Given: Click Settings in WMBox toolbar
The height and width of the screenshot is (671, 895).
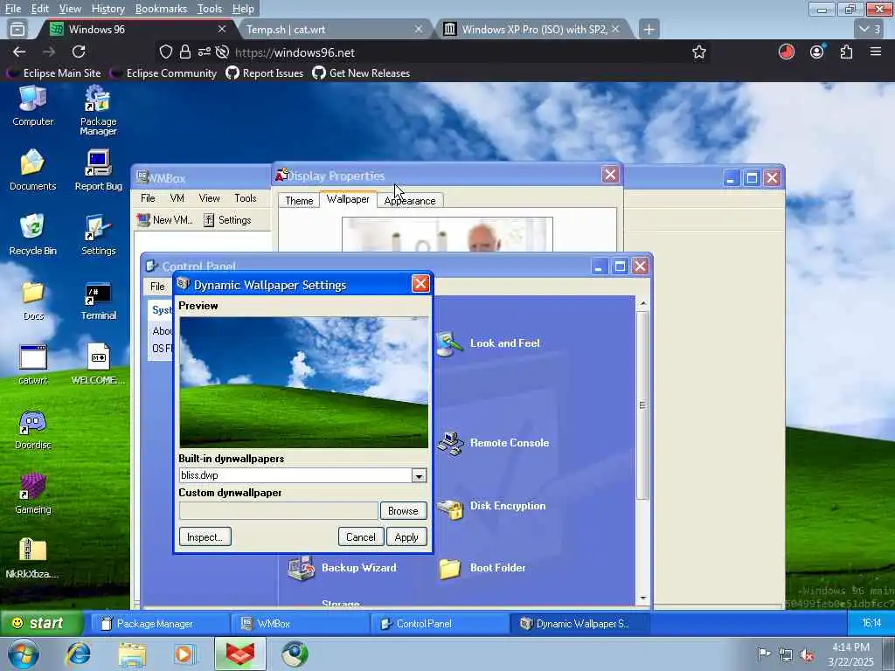Looking at the screenshot, I should click(227, 220).
